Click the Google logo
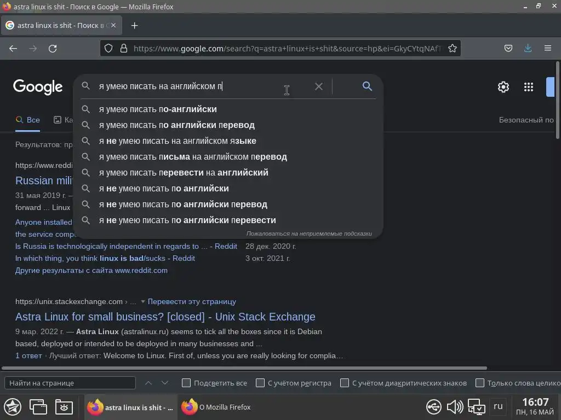561x420 pixels. tap(38, 87)
